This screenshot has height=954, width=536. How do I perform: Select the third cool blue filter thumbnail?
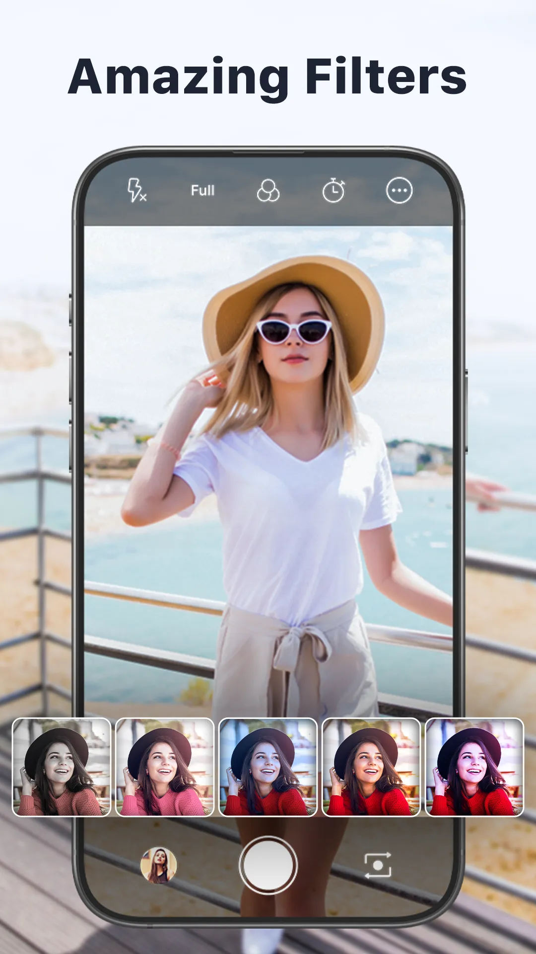(268, 767)
